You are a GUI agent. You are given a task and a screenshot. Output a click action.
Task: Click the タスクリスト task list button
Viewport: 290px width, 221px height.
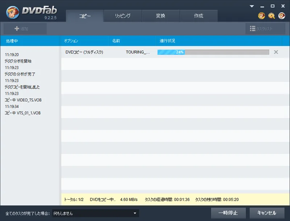point(265,29)
